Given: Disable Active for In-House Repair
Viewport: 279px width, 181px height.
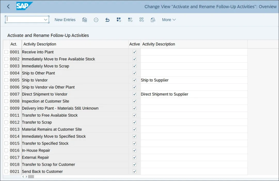Looking at the screenshot, I should point(134,150).
